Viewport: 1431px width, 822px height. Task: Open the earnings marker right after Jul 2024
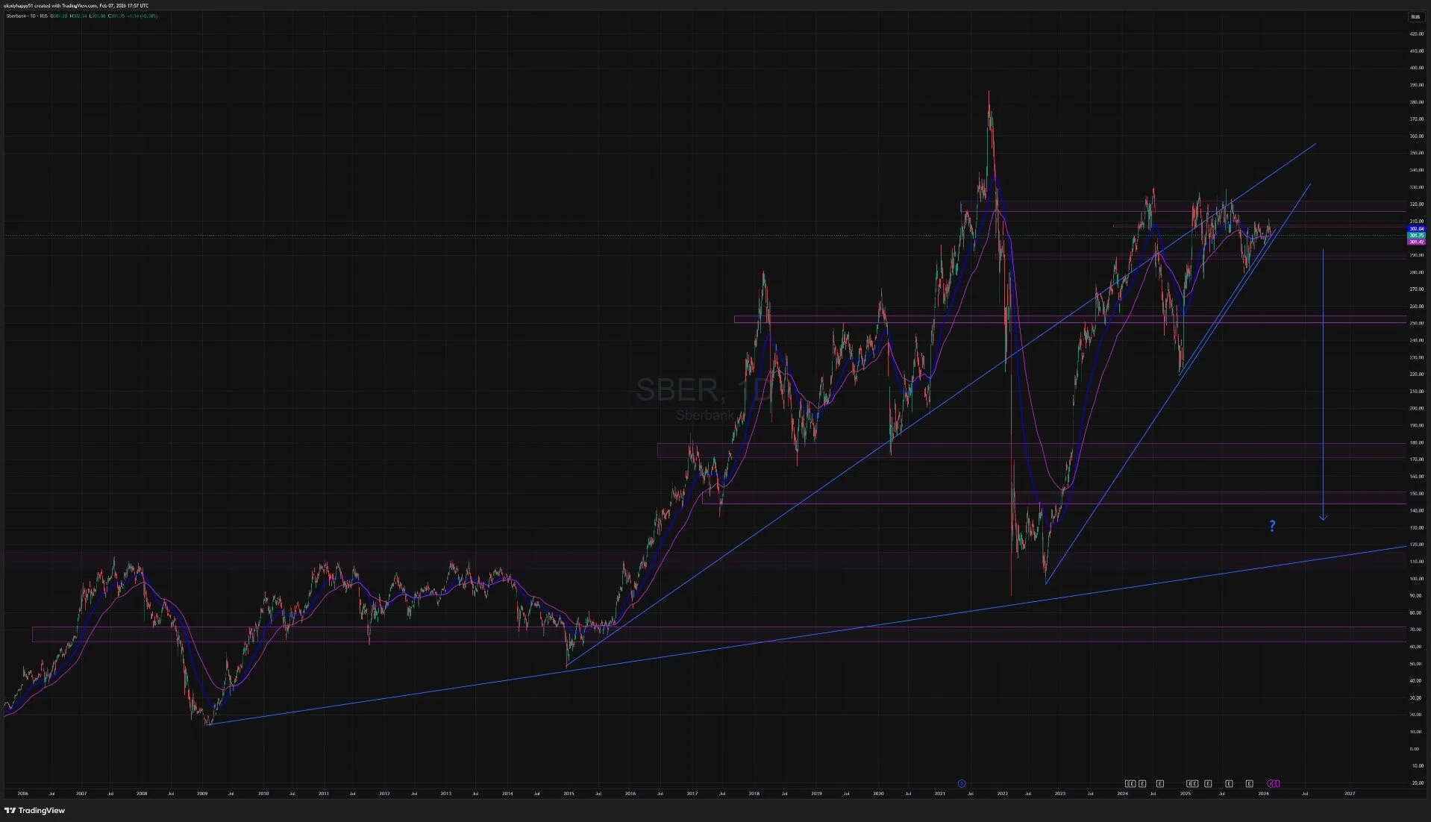click(x=1159, y=783)
